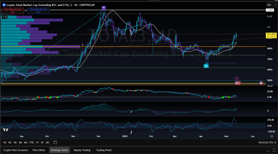Select the 3M time range

click(x=20, y=143)
